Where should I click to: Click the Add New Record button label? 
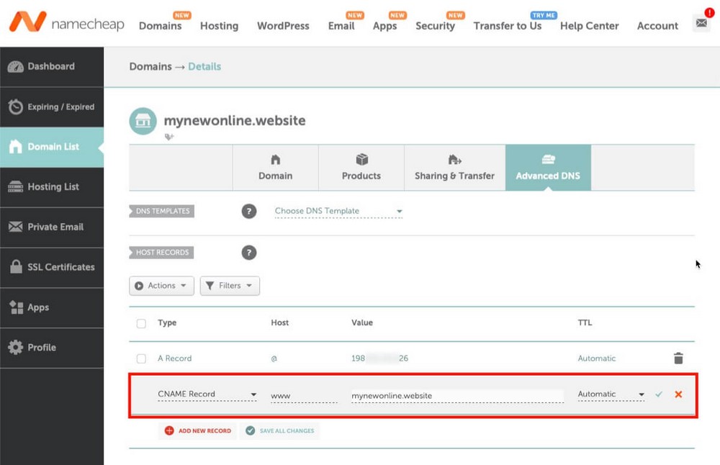204,430
